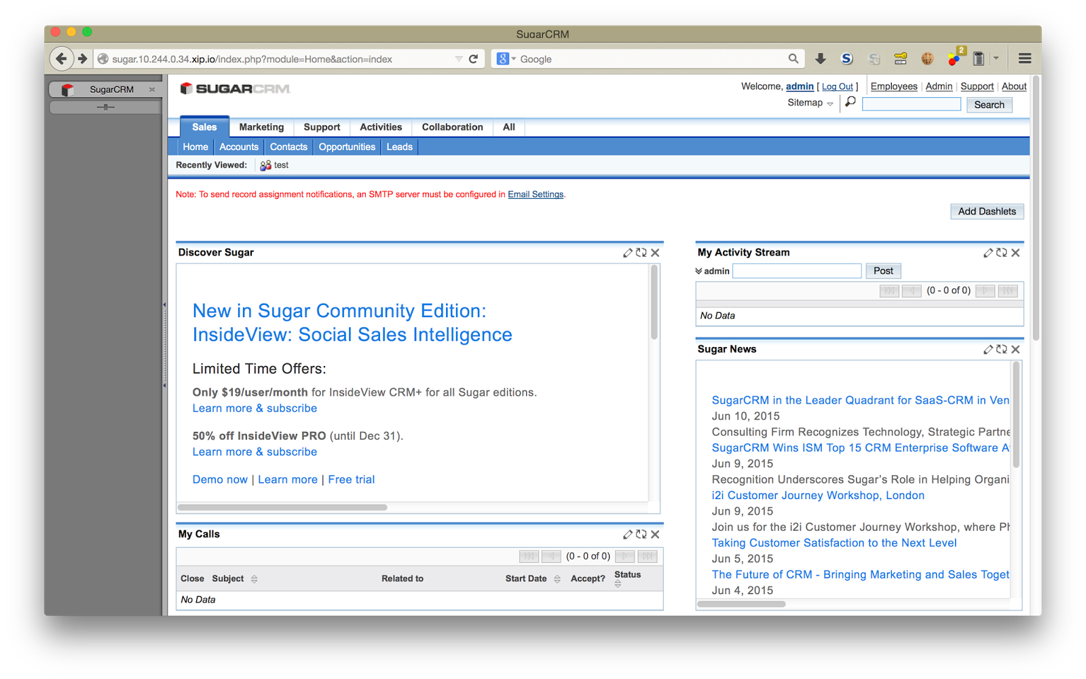Screen dimensions: 1086x679
Task: Focus the header search input field
Action: point(912,104)
